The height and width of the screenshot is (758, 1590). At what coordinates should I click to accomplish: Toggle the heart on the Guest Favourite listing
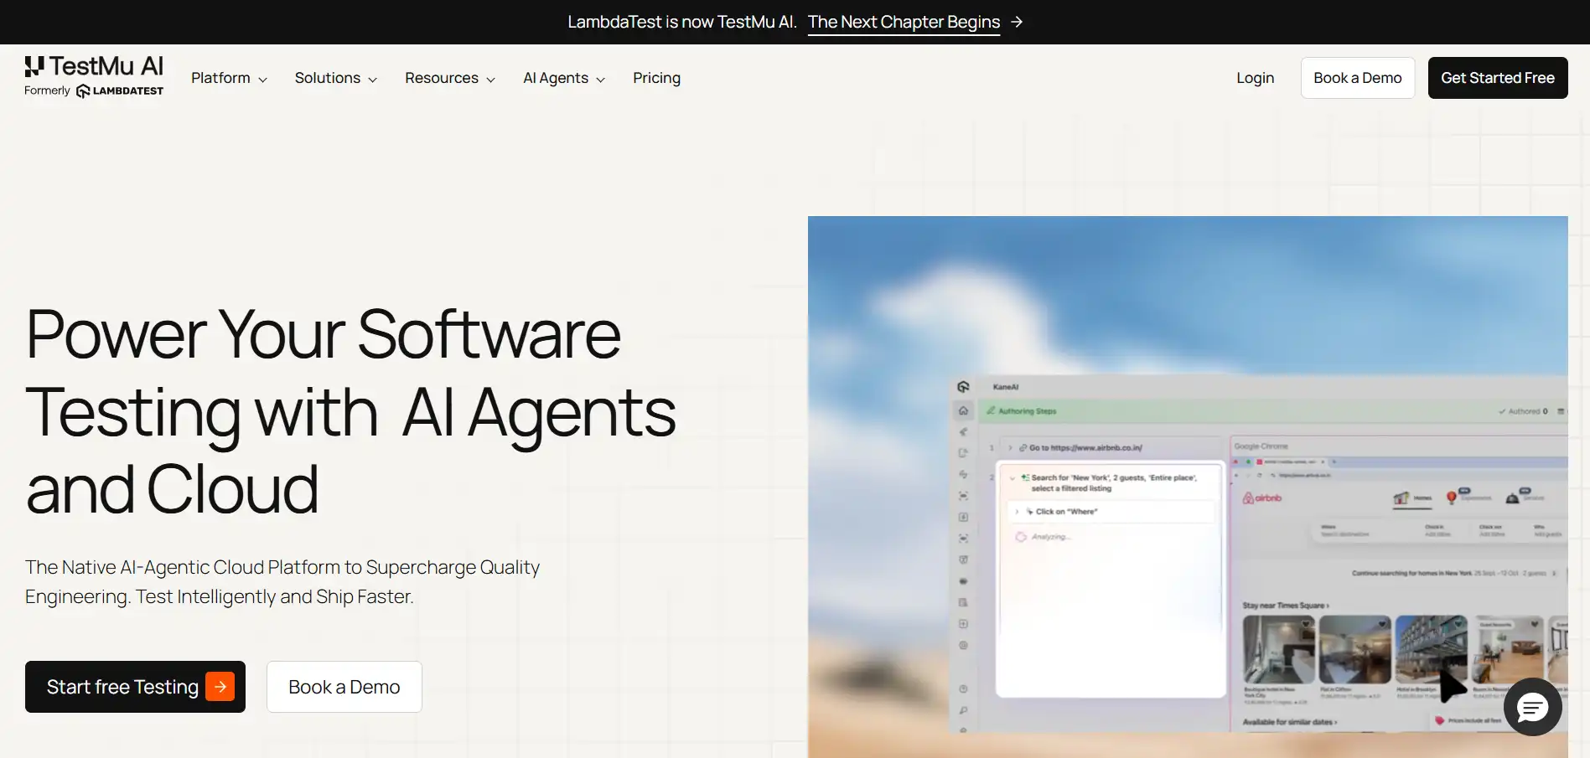tap(1535, 624)
